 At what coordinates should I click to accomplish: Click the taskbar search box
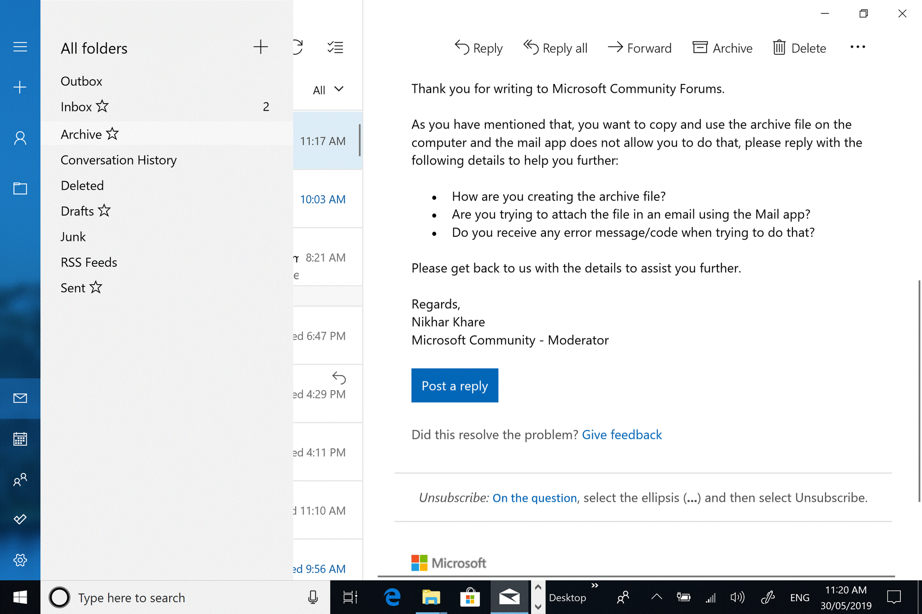[185, 597]
